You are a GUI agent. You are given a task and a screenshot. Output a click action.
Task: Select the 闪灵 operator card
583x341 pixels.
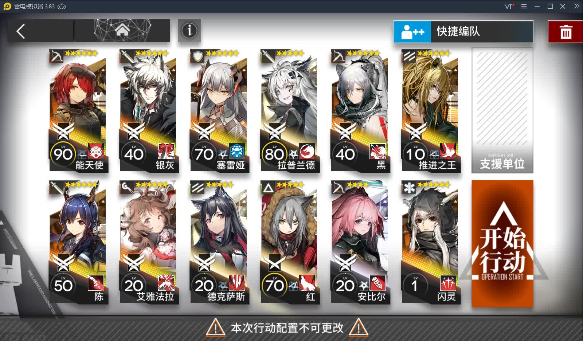tap(430, 242)
